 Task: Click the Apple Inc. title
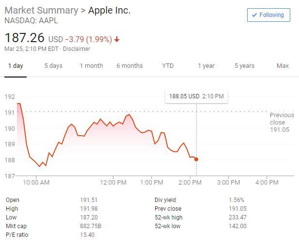point(109,10)
